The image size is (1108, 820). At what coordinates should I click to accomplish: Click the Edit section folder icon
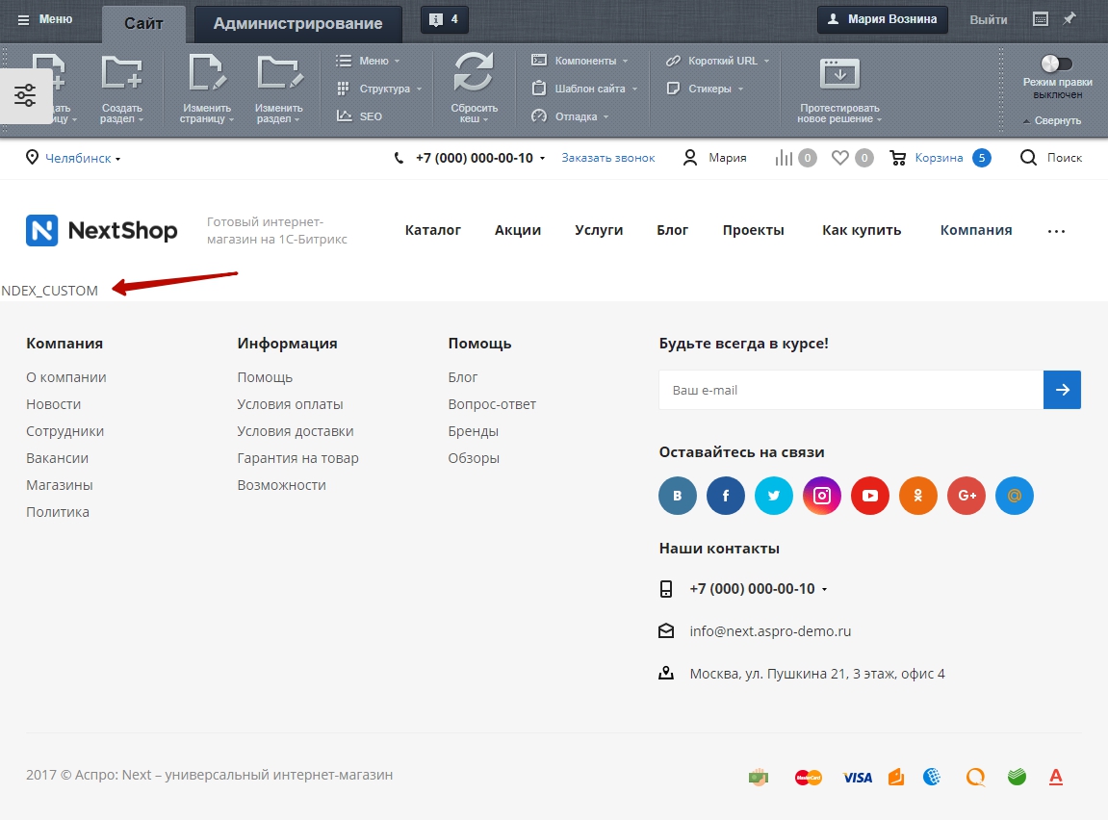click(x=279, y=73)
